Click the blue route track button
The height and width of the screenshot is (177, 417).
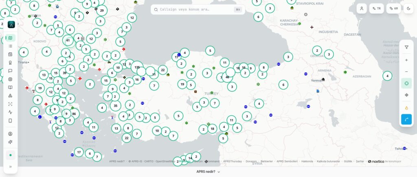(x=406, y=119)
